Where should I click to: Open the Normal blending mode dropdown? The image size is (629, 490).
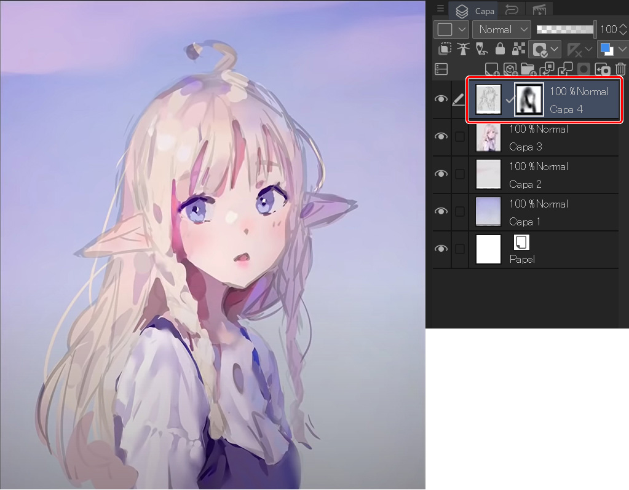(501, 29)
